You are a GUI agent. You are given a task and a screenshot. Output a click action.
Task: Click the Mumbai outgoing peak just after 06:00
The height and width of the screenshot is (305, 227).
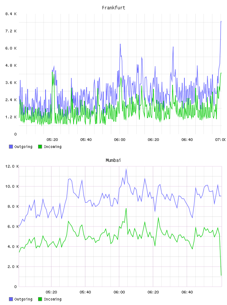pyautogui.click(x=126, y=169)
